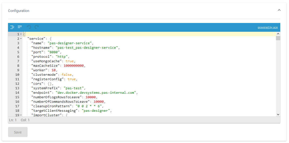The image size is (289, 143).
Task: Collapse the Configuration panel
Action: (x=279, y=10)
